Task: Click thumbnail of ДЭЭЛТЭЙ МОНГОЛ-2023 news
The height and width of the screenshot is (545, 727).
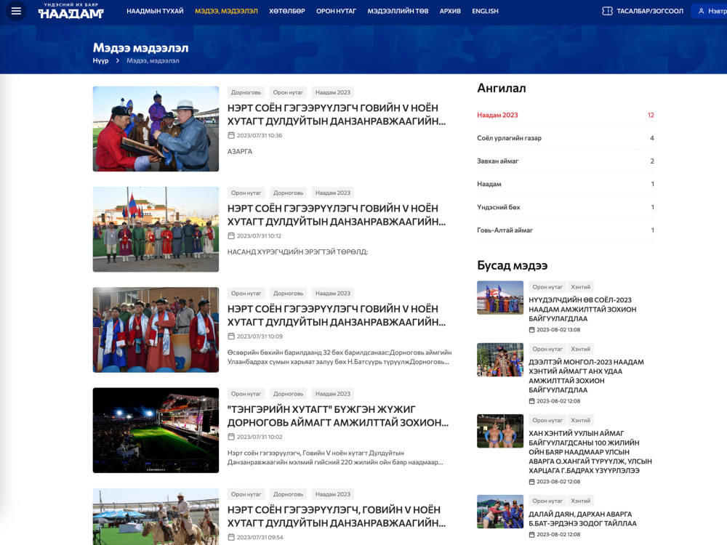Action: 500,360
